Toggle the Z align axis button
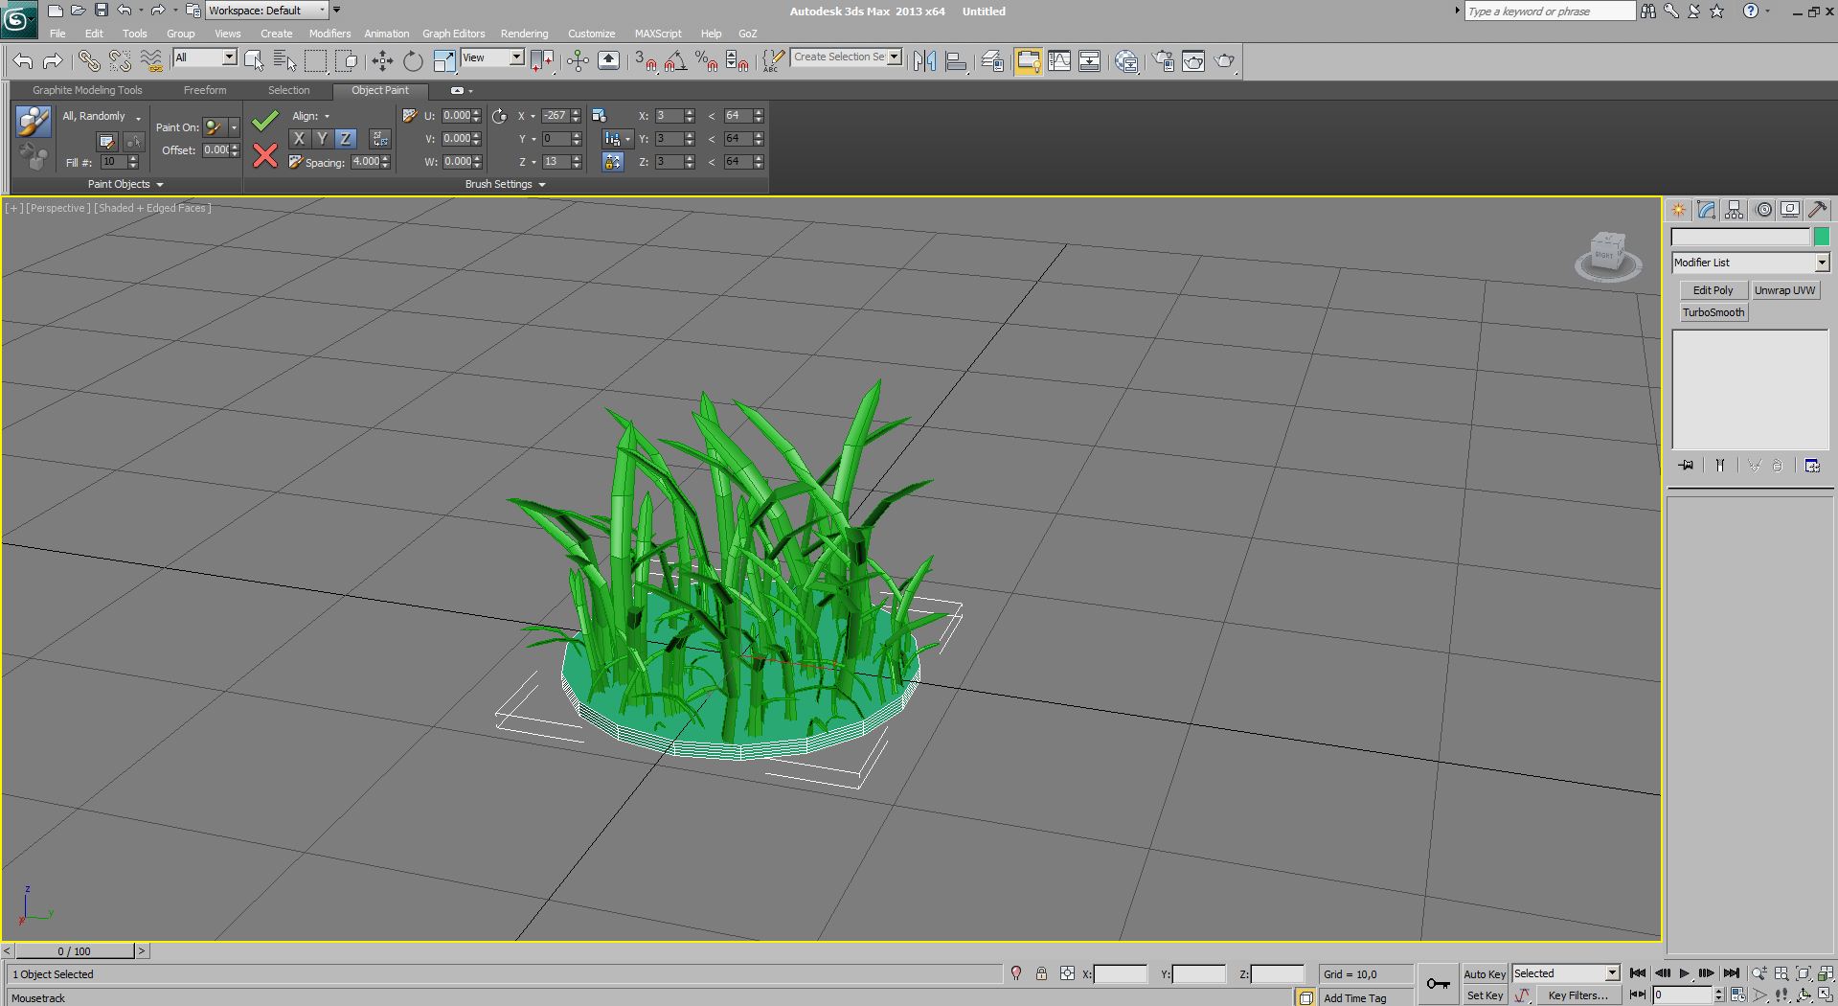 pyautogui.click(x=345, y=139)
